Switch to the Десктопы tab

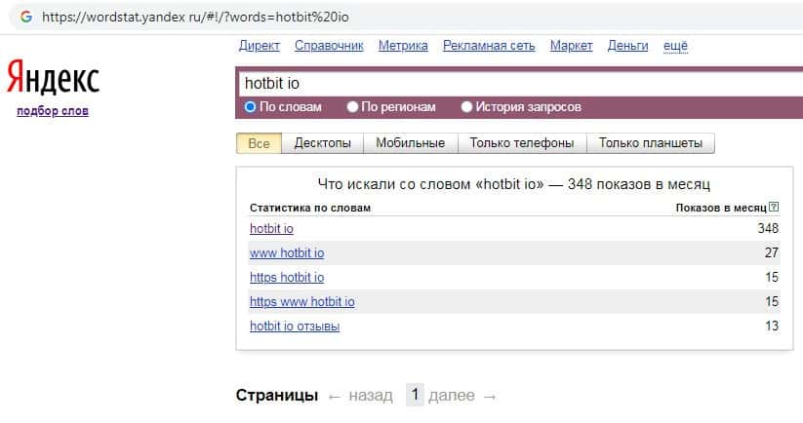322,143
